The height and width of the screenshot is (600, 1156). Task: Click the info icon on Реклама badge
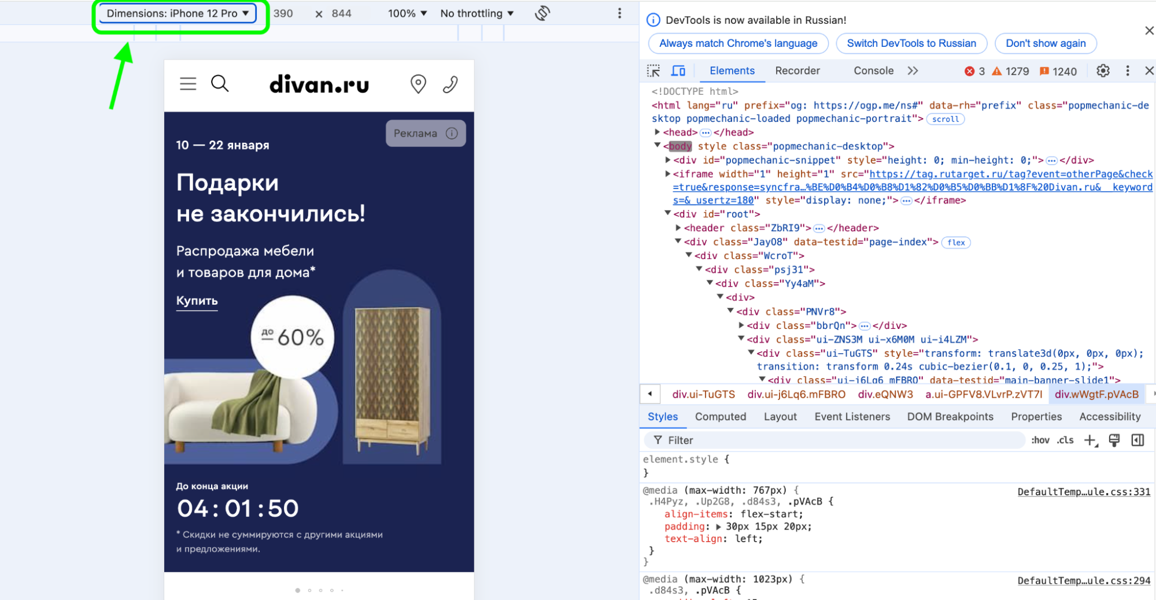coord(452,134)
